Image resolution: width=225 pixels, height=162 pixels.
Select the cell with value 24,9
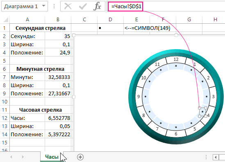point(58,52)
